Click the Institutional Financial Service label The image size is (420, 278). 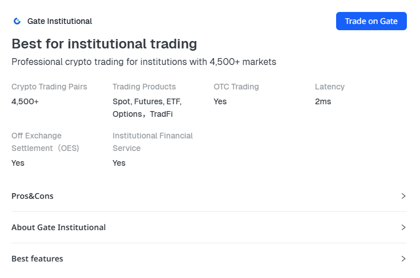point(152,142)
